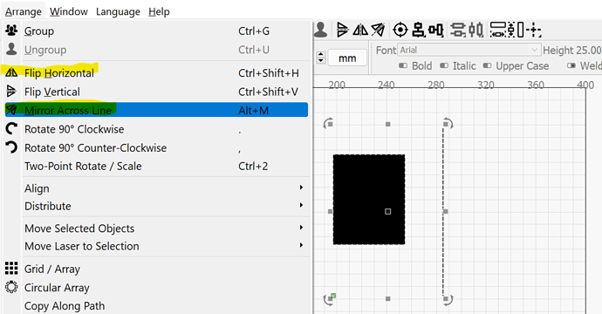Toggle the Italic switch
Image resolution: width=602 pixels, height=314 pixels.
[x=444, y=65]
